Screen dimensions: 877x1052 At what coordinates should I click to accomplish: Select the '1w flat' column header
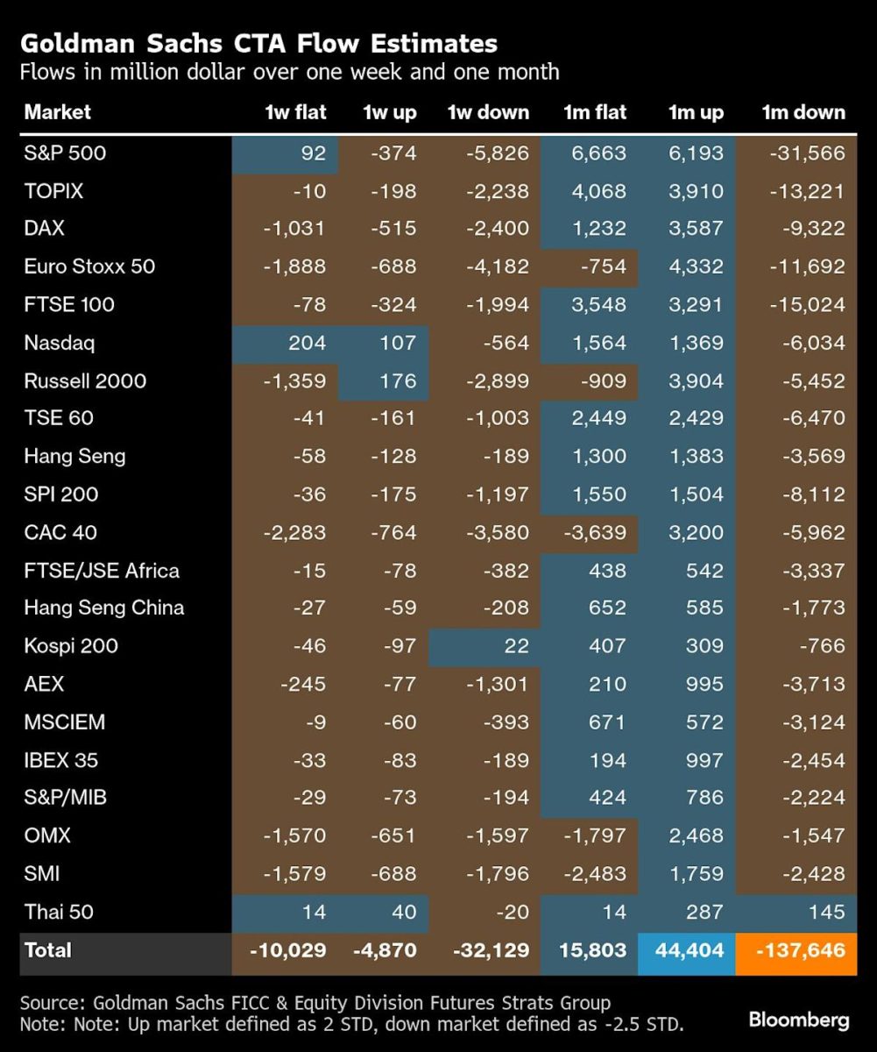295,112
